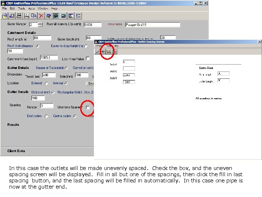The width and height of the screenshot is (262, 197).
Task: Open the File menu
Action: point(4,8)
